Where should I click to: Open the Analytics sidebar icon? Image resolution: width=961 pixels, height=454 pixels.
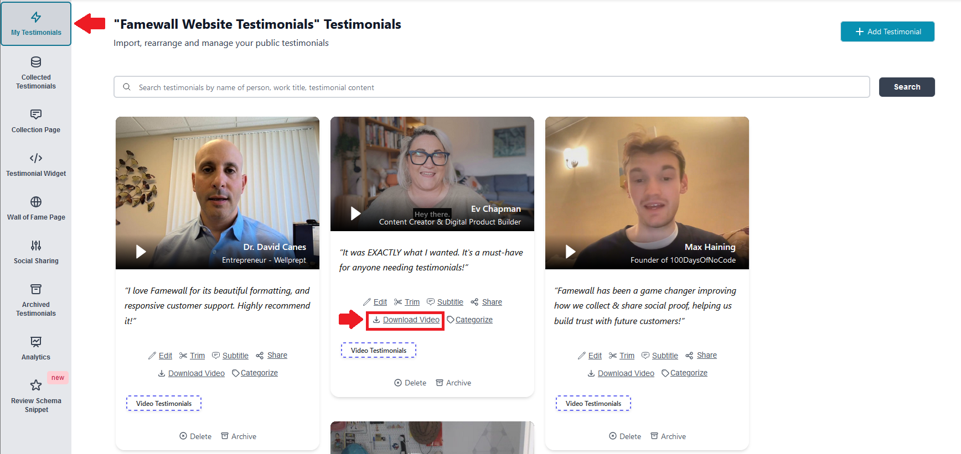[x=36, y=342]
